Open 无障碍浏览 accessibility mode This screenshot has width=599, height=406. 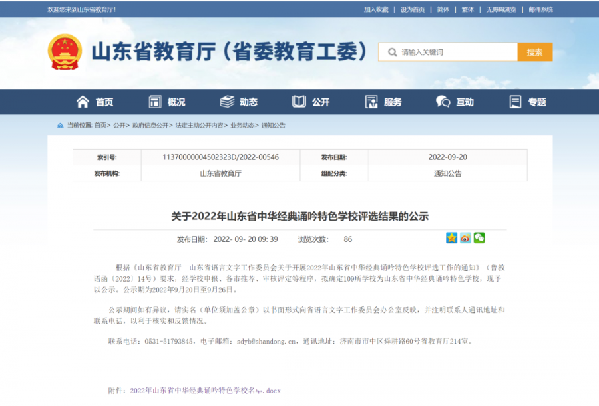click(501, 9)
